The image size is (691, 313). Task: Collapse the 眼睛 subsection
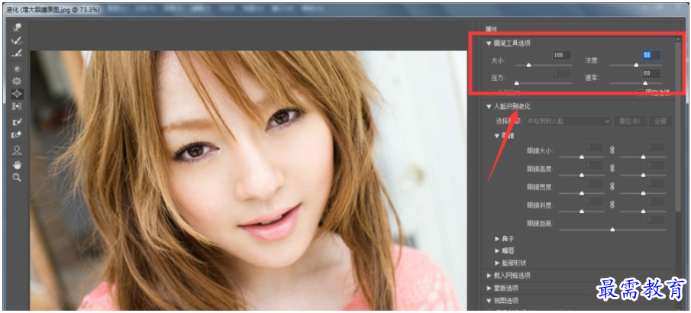498,136
